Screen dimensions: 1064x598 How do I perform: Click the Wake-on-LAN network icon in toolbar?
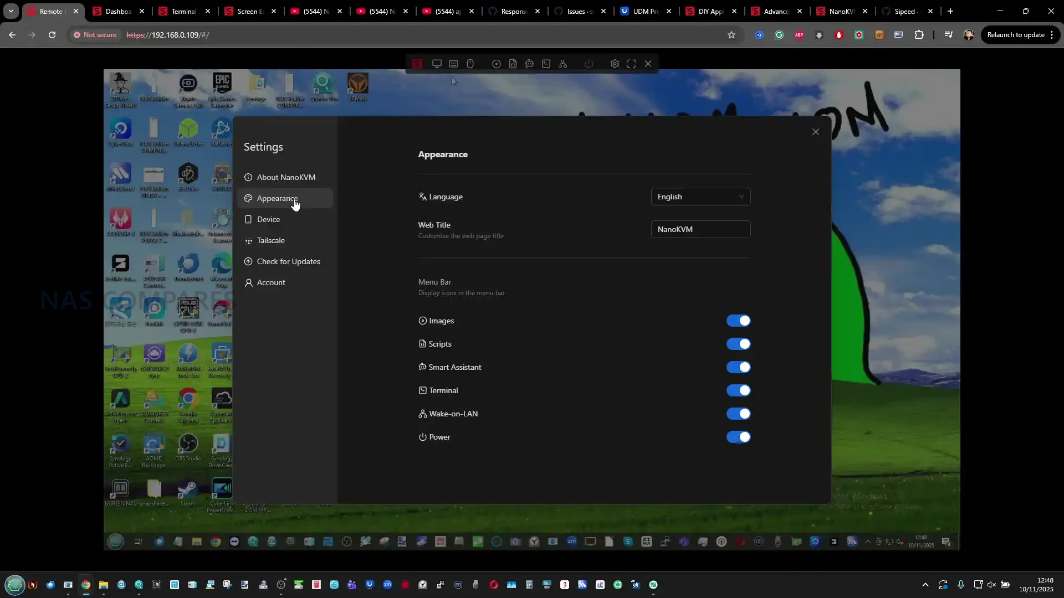tap(563, 64)
